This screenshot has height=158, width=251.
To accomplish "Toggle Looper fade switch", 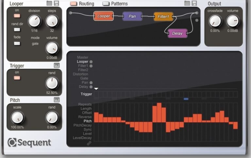I will point(17,43).
